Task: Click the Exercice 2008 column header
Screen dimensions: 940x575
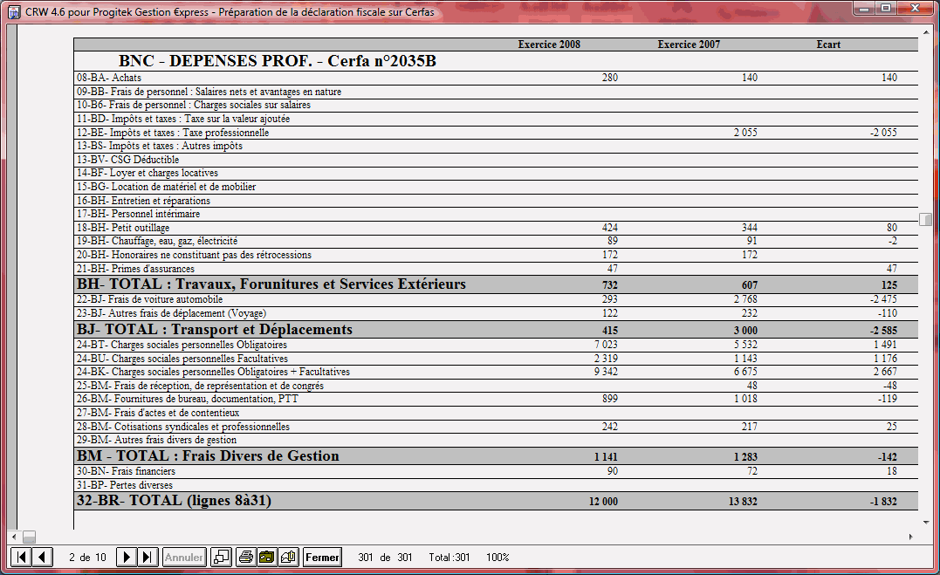Action: point(549,44)
